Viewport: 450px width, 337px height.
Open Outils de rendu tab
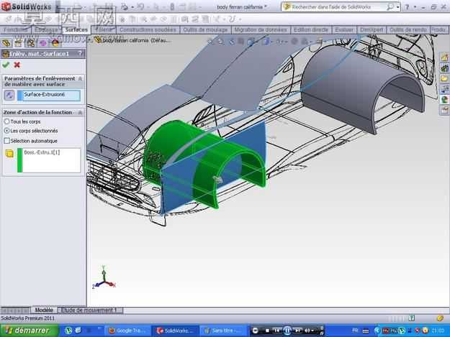pos(408,29)
